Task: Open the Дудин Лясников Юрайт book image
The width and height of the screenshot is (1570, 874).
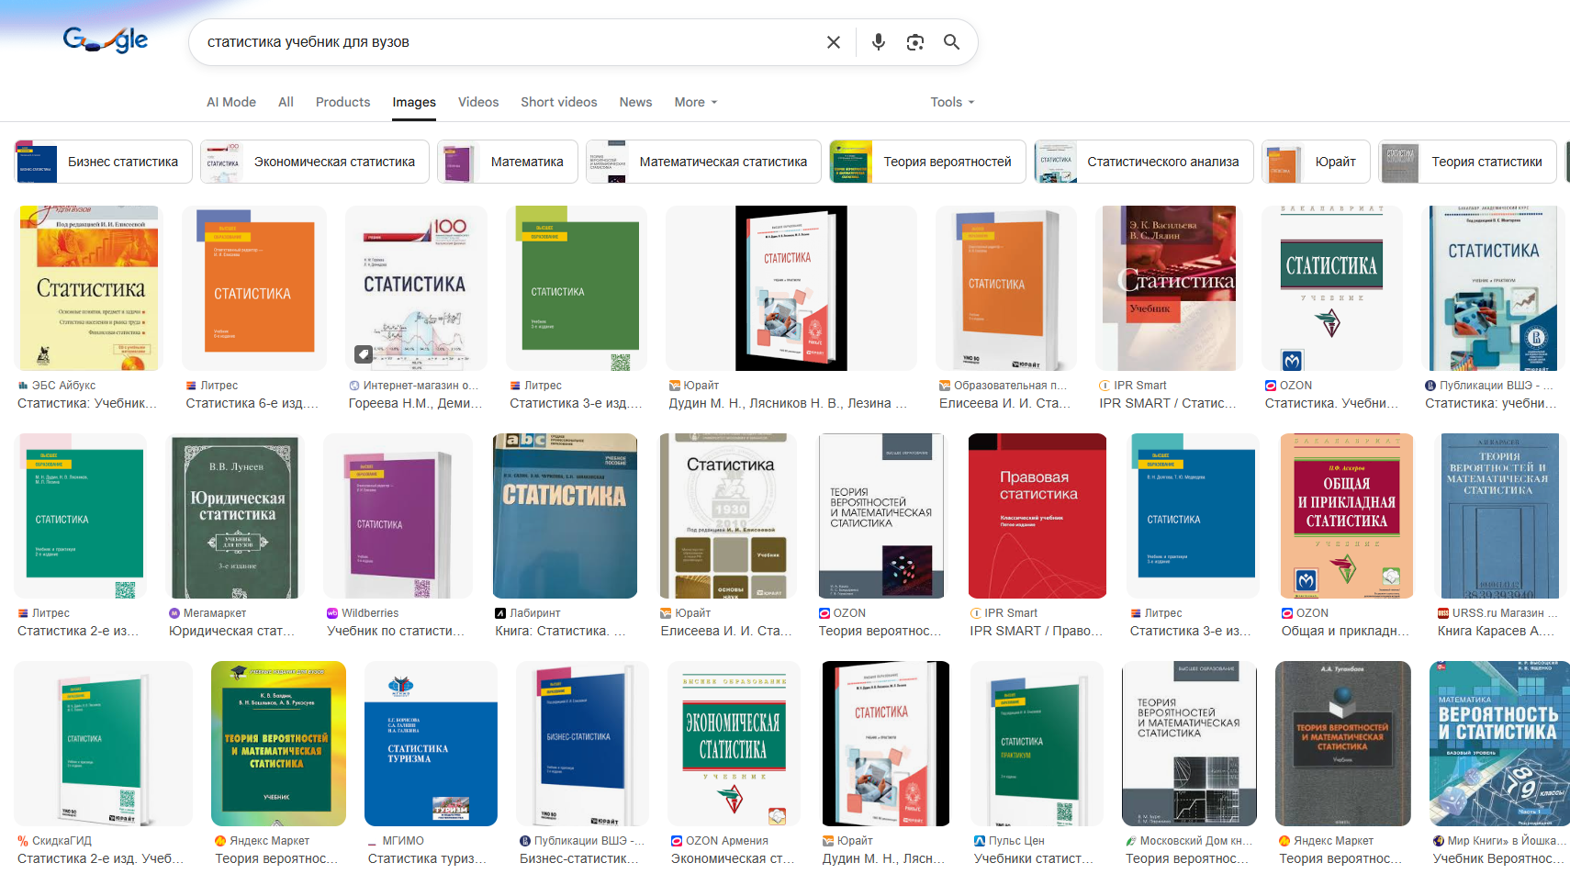Action: [x=791, y=288]
